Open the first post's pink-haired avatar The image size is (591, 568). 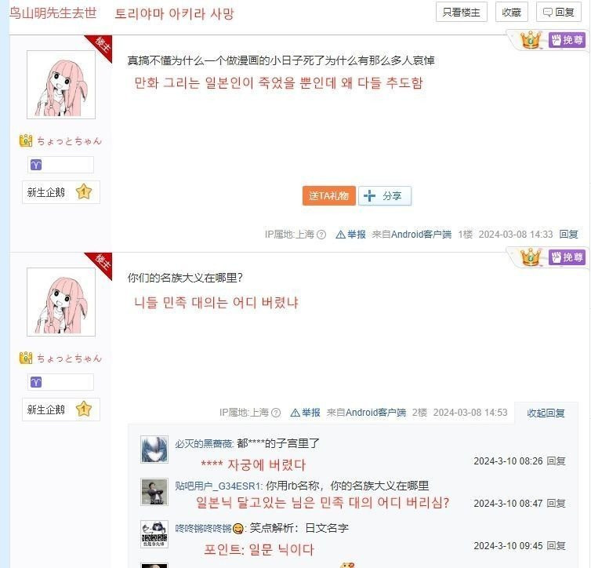click(x=61, y=85)
